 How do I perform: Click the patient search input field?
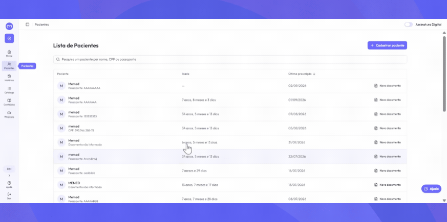(230, 59)
